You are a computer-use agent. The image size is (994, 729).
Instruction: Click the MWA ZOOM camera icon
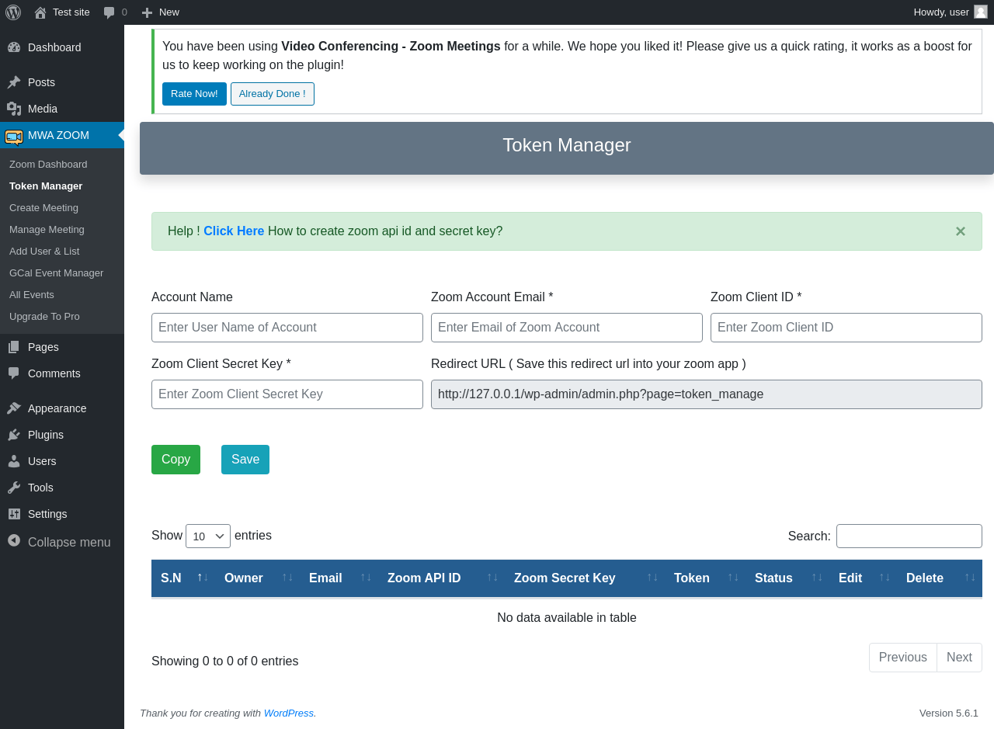[14, 137]
